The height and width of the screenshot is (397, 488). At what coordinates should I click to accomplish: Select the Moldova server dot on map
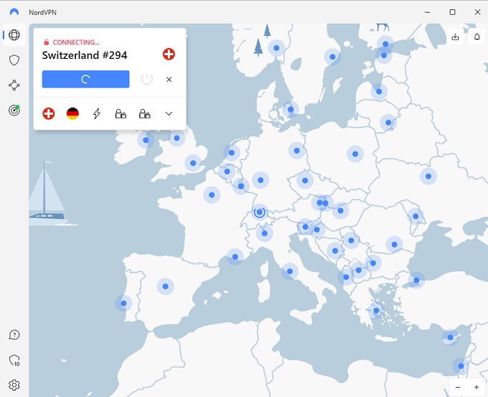click(416, 216)
